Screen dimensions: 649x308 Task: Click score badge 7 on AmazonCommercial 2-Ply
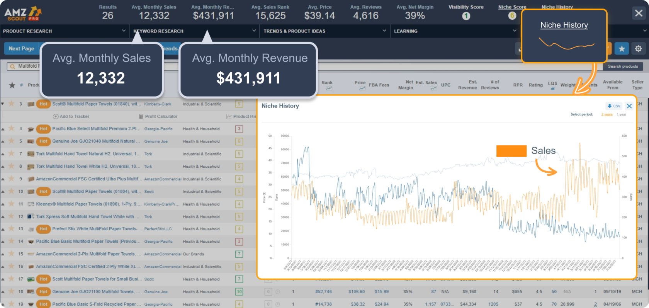pos(239,254)
